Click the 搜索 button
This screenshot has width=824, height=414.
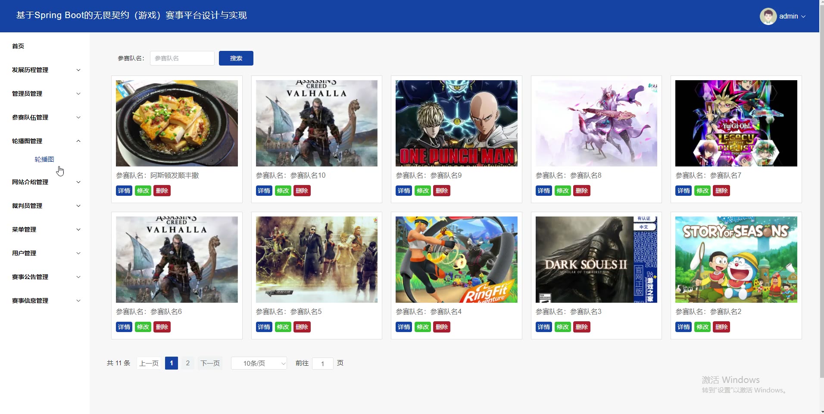236,58
